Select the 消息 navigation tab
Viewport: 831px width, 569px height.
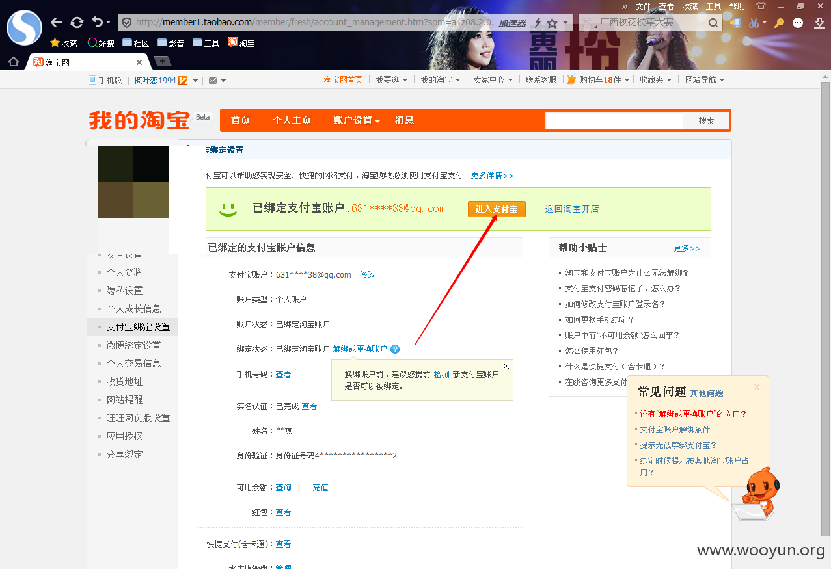coord(404,120)
